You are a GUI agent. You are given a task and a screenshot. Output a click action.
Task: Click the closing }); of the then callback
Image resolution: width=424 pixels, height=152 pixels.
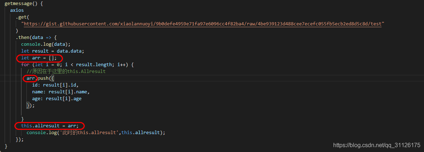point(20,139)
